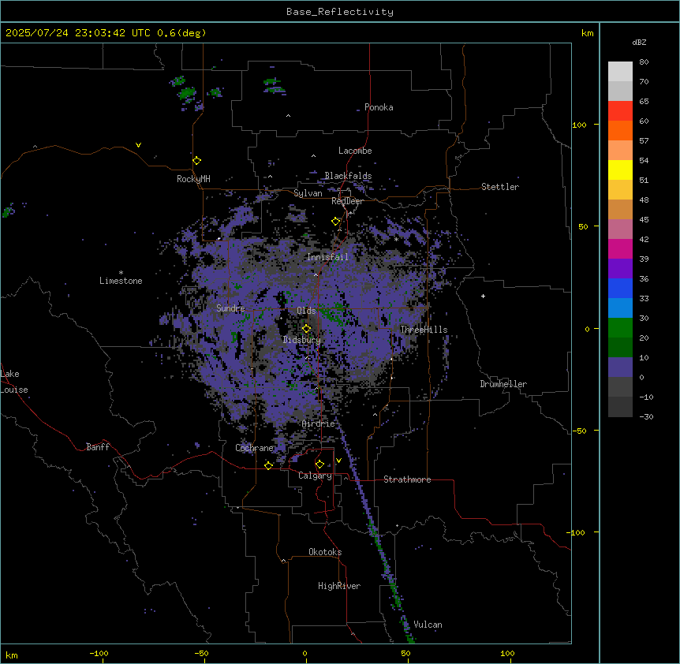Click the ThreeHills label
The width and height of the screenshot is (680, 664).
(424, 330)
